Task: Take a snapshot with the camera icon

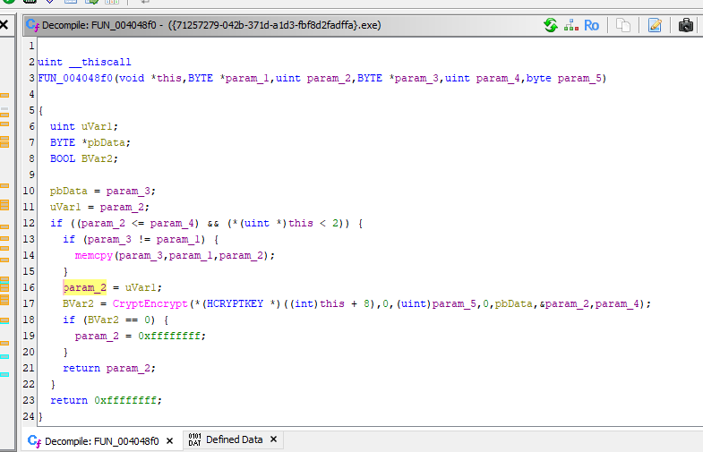Action: (686, 25)
